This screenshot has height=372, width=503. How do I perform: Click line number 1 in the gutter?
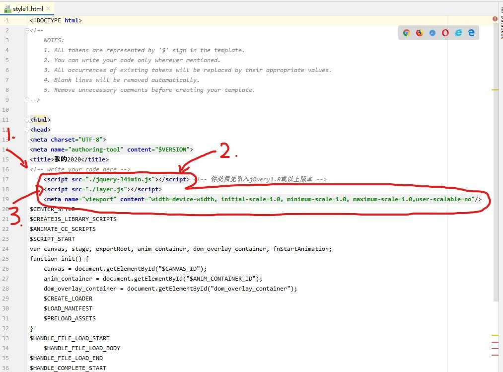[7, 20]
